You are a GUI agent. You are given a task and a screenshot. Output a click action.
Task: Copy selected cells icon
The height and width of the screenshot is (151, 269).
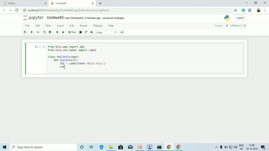[44, 32]
